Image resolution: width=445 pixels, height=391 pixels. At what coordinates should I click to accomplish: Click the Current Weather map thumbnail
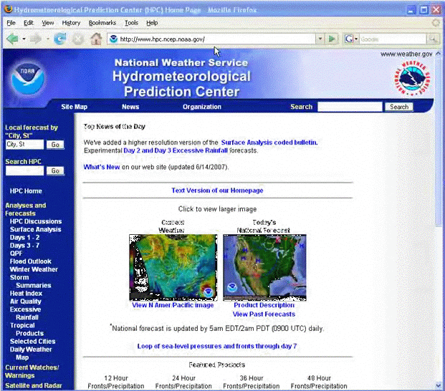(173, 267)
